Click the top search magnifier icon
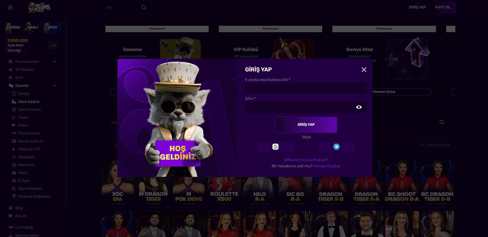 [x=144, y=7]
